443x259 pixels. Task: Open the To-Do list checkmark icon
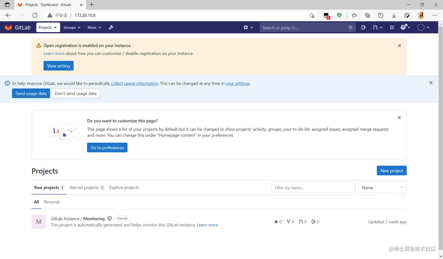click(392, 27)
